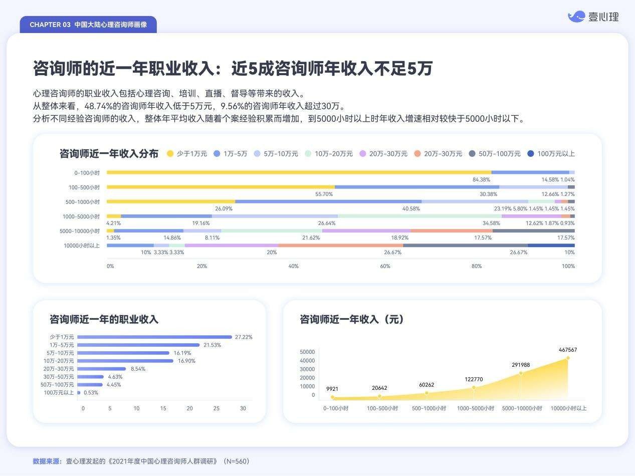
Task: Click the data point labeled 467567
Action: 568,358
